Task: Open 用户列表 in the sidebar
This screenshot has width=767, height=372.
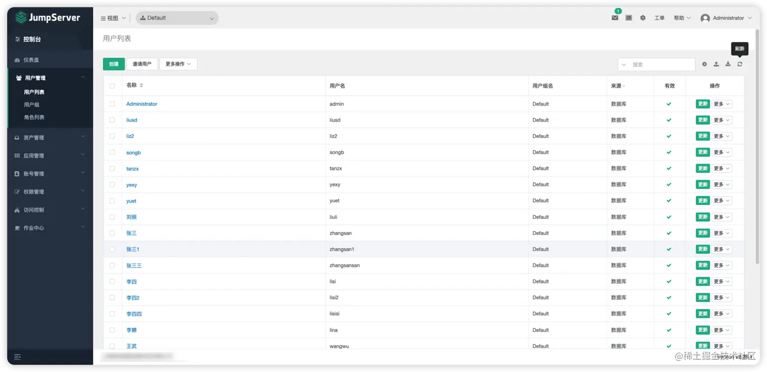Action: pos(34,92)
